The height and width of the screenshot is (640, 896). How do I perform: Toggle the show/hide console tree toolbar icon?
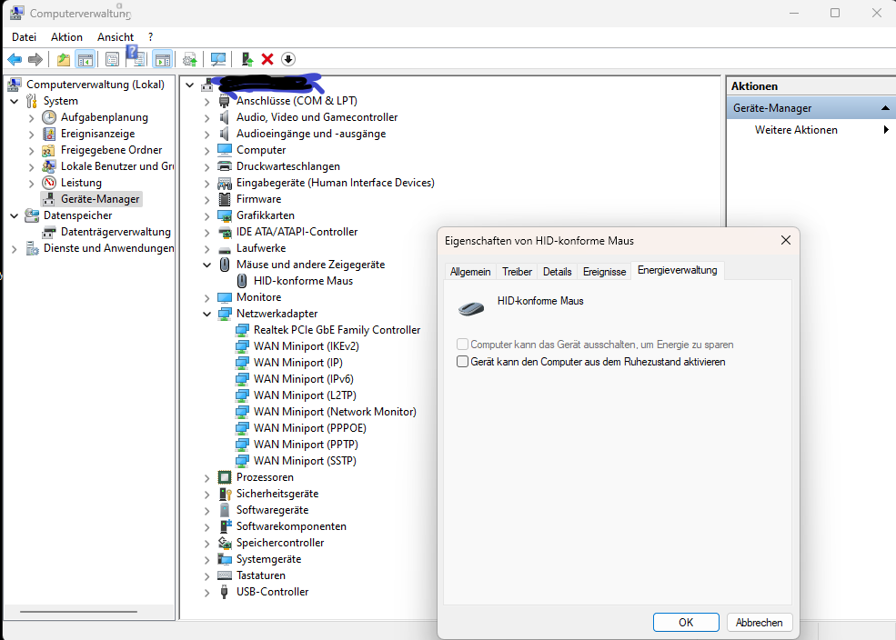[86, 59]
